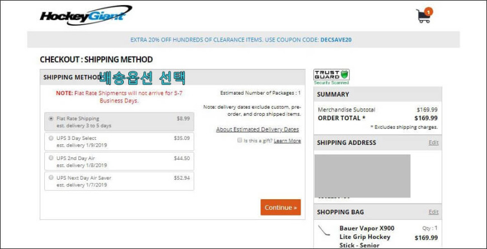Click the orange Continue button
Viewport: 487px width, 249px height.
pyautogui.click(x=280, y=207)
